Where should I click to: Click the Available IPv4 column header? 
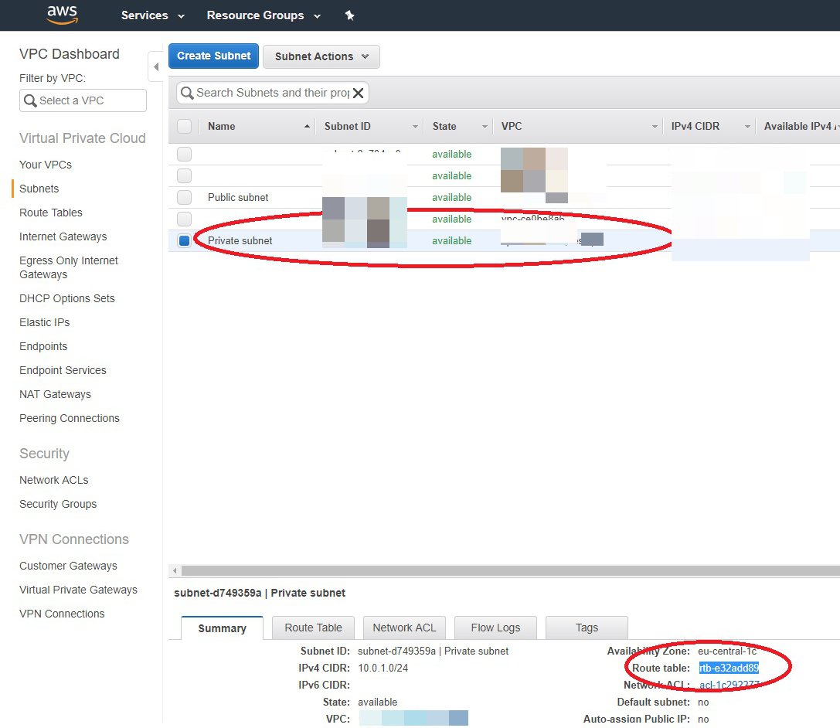[x=798, y=126]
